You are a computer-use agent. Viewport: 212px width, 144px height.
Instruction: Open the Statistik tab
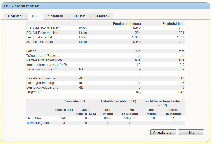(79, 16)
